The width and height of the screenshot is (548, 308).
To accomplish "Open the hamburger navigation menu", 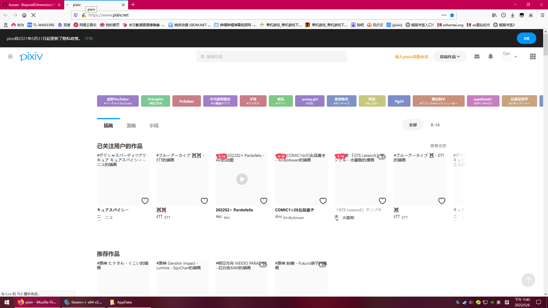I will (x=10, y=56).
